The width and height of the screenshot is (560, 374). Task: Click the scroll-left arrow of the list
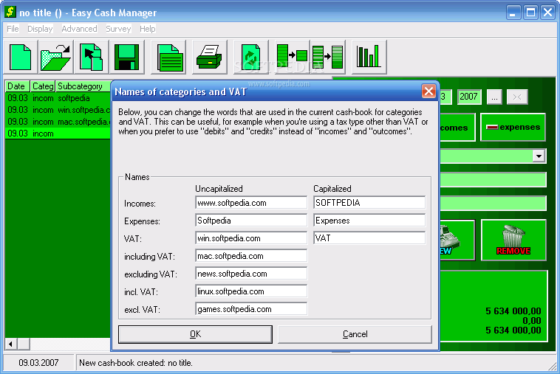11,344
